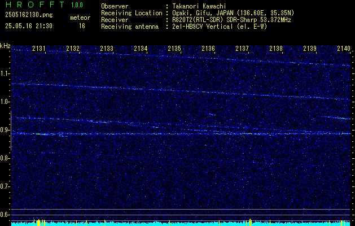Viewport: 355px width, 226px height.
Task: Click the version number 1.0.0
Action: point(77,5)
